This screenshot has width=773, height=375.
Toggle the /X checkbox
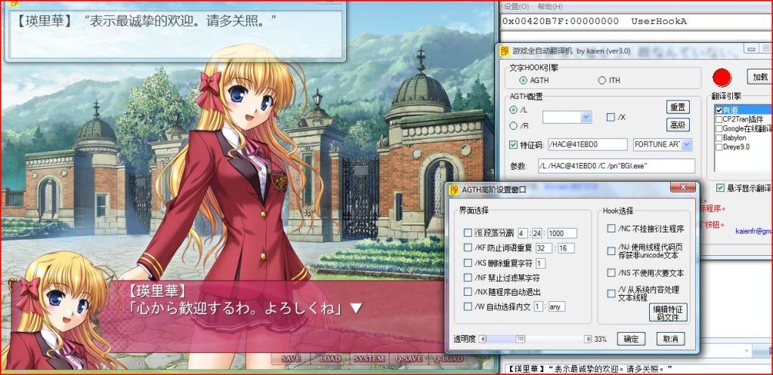611,117
